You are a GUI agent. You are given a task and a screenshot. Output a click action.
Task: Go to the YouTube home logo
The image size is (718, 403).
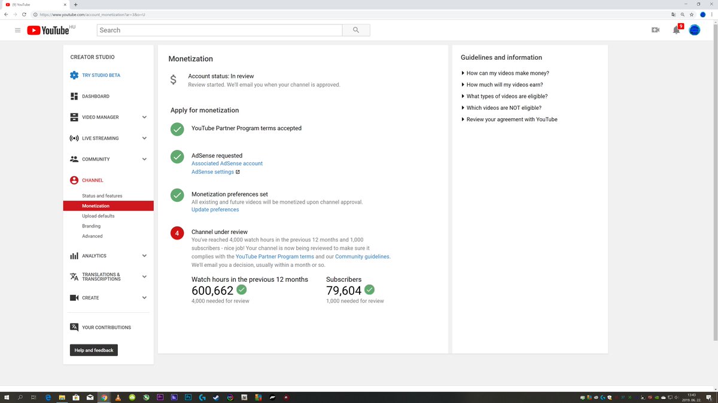pos(48,30)
